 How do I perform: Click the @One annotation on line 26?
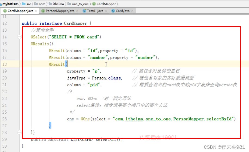(x=85, y=119)
